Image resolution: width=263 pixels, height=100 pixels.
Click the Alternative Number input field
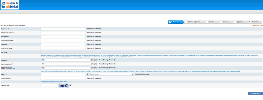pos(68,68)
